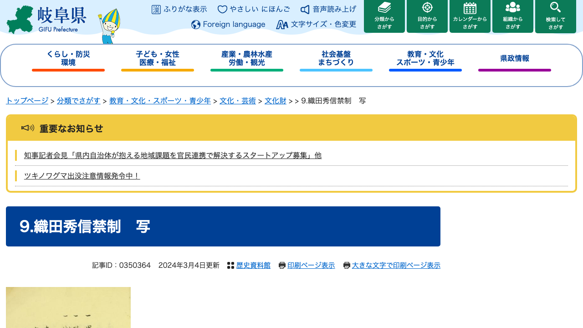
Task: Go to トップページ breadcrumb link
Action: point(27,101)
